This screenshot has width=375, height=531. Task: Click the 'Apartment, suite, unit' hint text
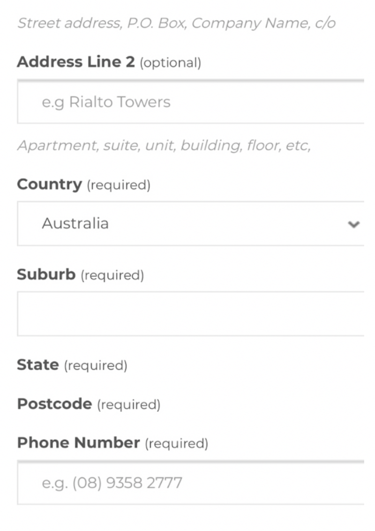tap(164, 146)
